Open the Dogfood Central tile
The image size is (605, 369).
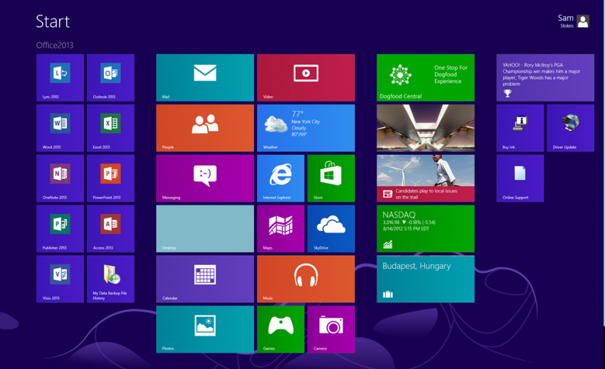426,77
